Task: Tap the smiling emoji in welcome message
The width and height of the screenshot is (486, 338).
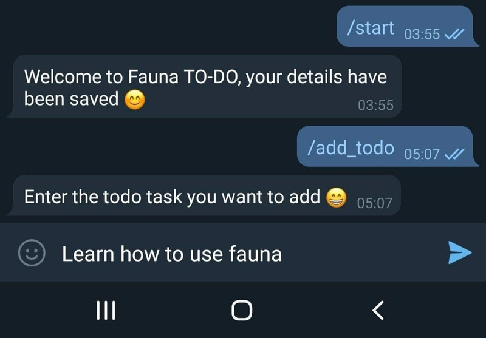Action: [x=135, y=100]
